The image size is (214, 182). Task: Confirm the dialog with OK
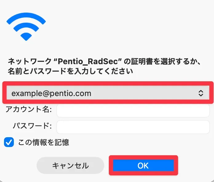(143, 166)
